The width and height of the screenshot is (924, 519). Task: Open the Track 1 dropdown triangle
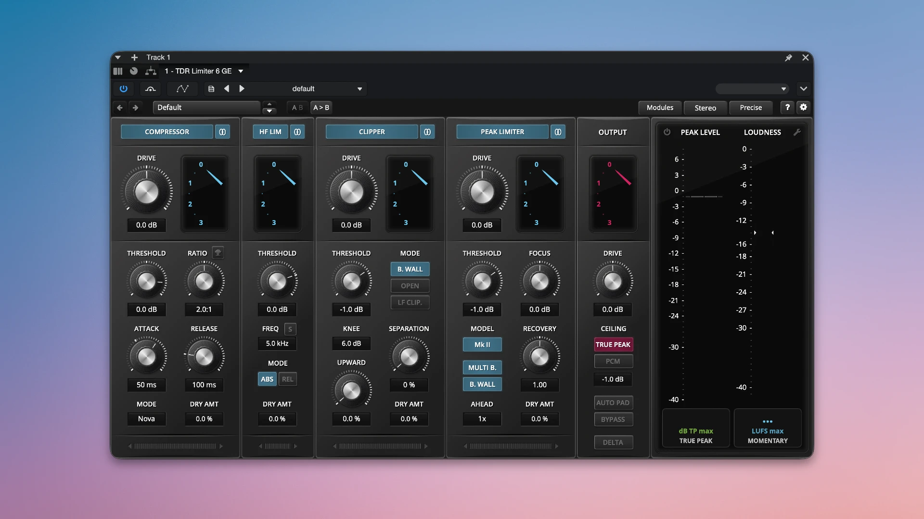tap(118, 58)
